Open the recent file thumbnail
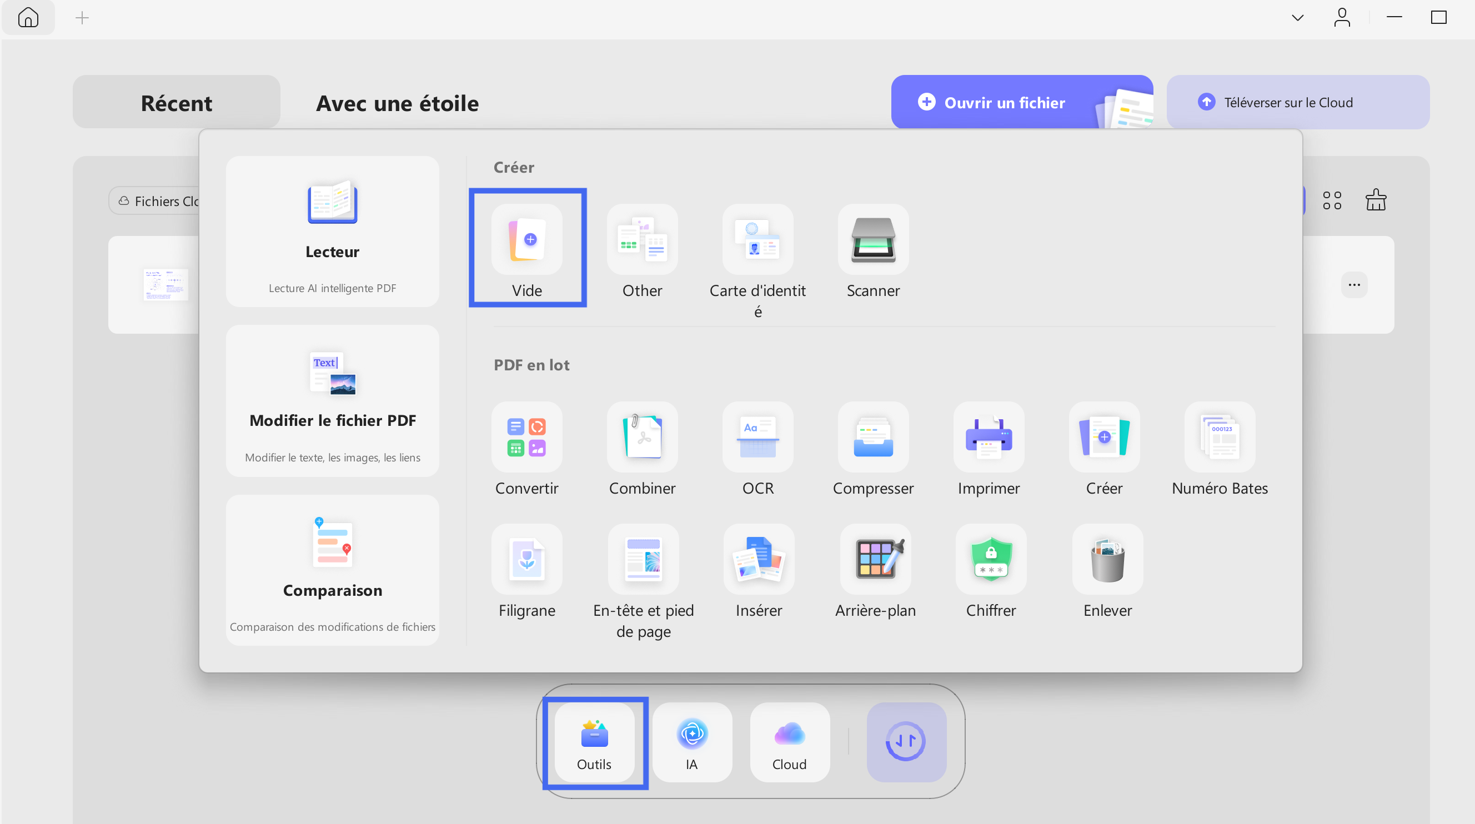The height and width of the screenshot is (824, 1475). 165,285
